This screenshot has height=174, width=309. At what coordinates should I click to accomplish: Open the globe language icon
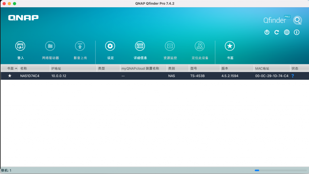287,32
